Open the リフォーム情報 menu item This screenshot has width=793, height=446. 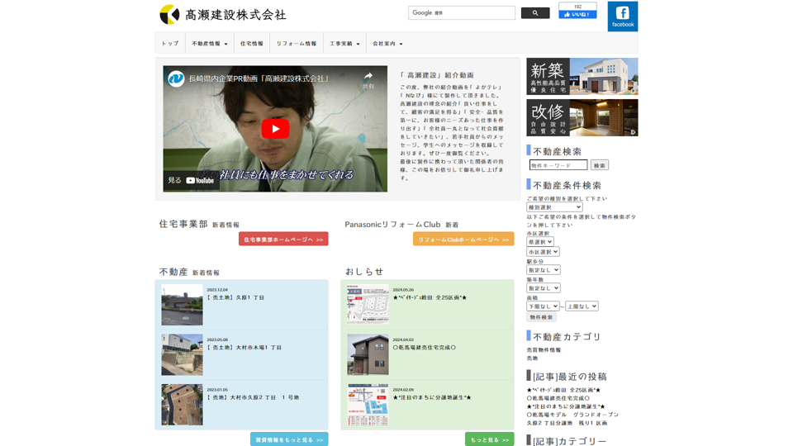[x=297, y=44]
